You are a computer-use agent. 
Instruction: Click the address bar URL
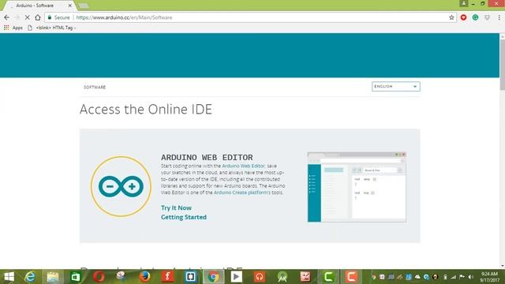(125, 17)
